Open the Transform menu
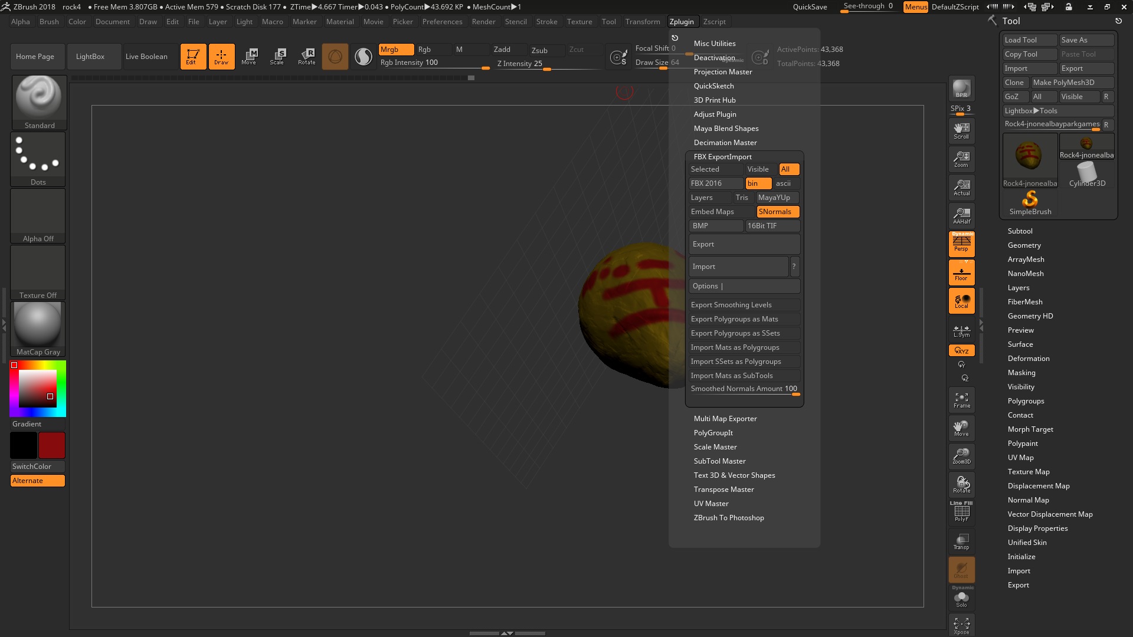This screenshot has width=1133, height=637. (x=642, y=22)
